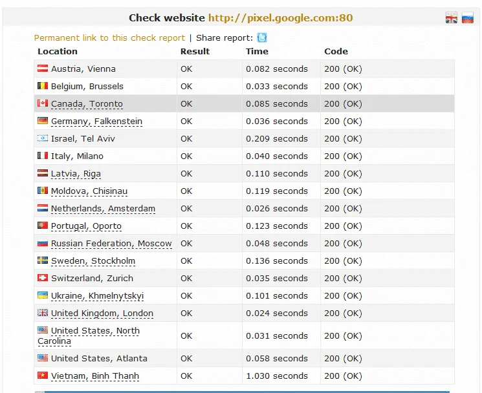Click the Italy flag icon
This screenshot has height=393, width=482.
coord(43,156)
